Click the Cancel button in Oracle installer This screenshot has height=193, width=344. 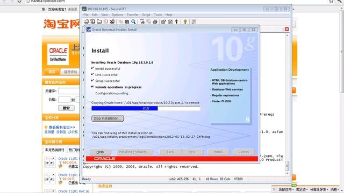[243, 152]
